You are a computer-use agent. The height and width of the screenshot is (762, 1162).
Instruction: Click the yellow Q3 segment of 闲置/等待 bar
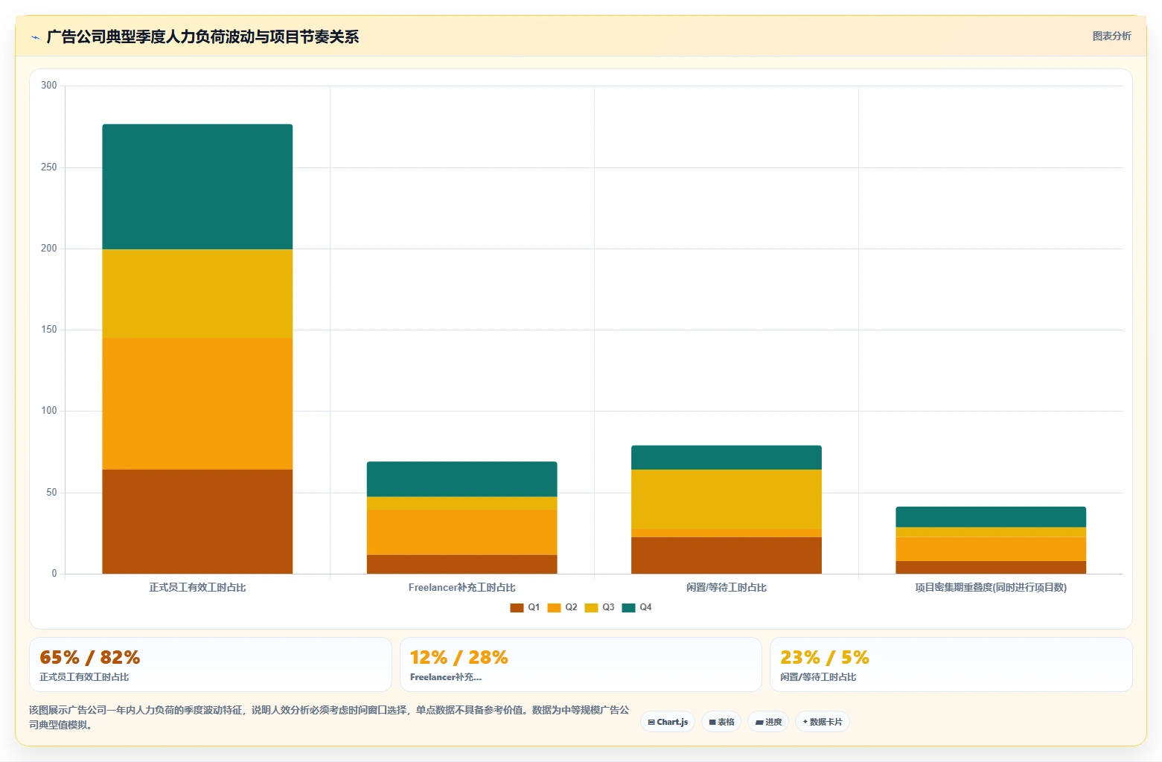pos(727,499)
